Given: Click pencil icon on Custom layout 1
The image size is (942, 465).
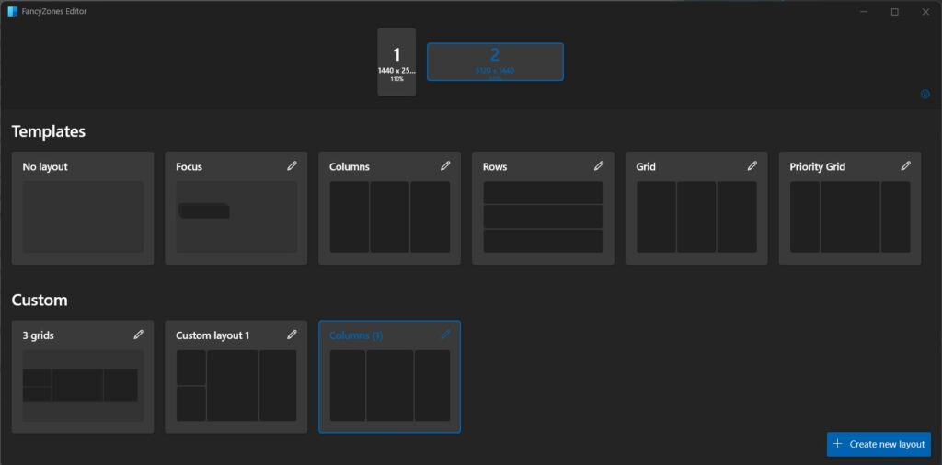Looking at the screenshot, I should point(292,335).
